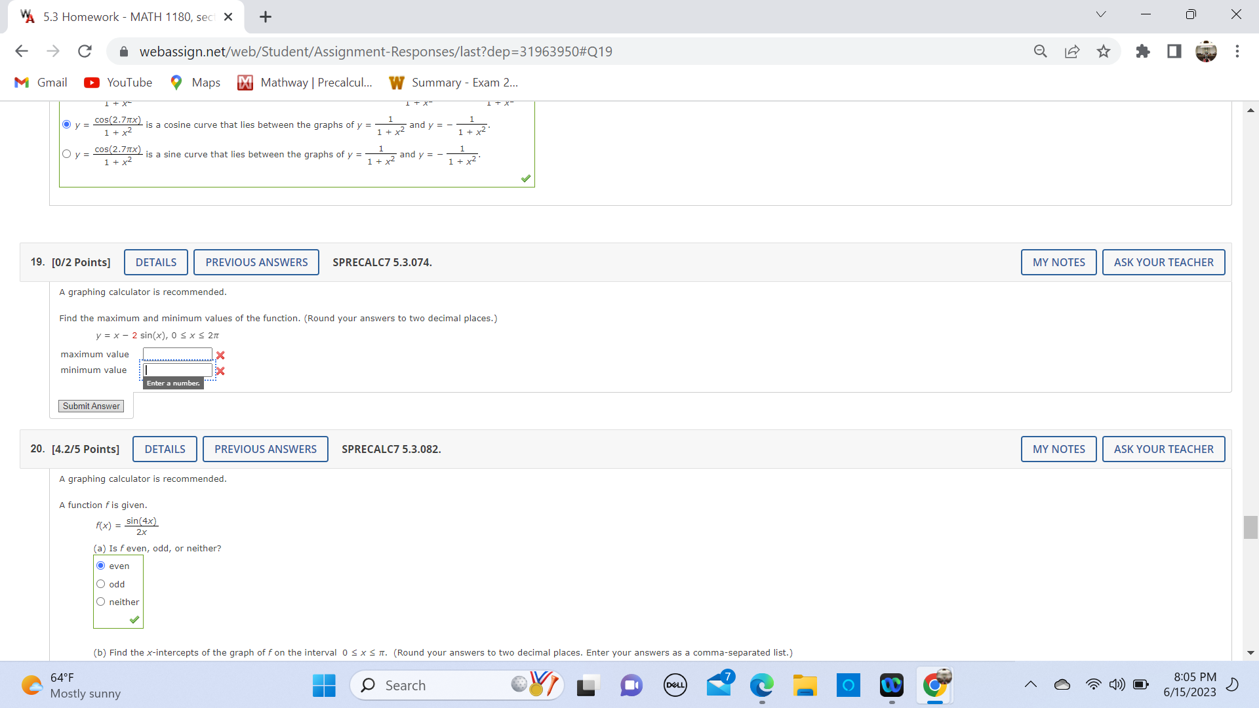Expand DETAILS for question 19
Screen dimensions: 1259x708
click(x=156, y=262)
